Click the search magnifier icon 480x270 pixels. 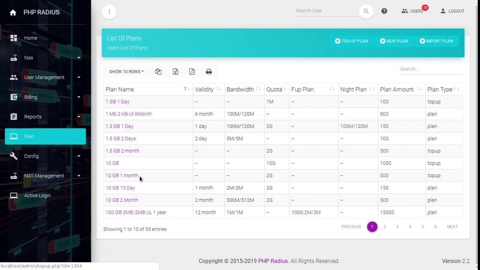coord(366,11)
